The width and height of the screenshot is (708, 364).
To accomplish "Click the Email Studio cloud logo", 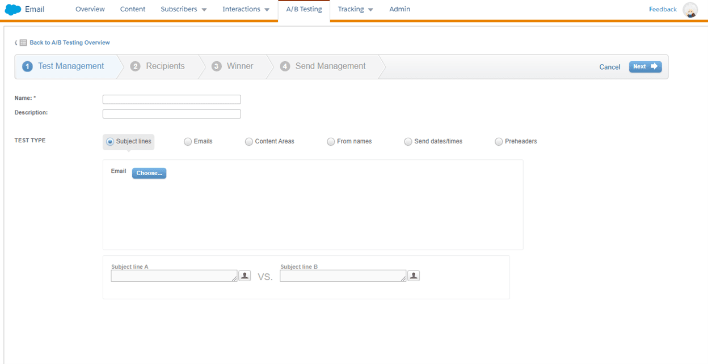I will (12, 9).
